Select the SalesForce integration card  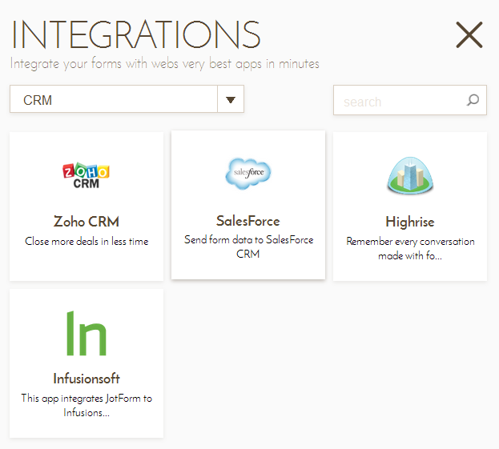(x=248, y=205)
